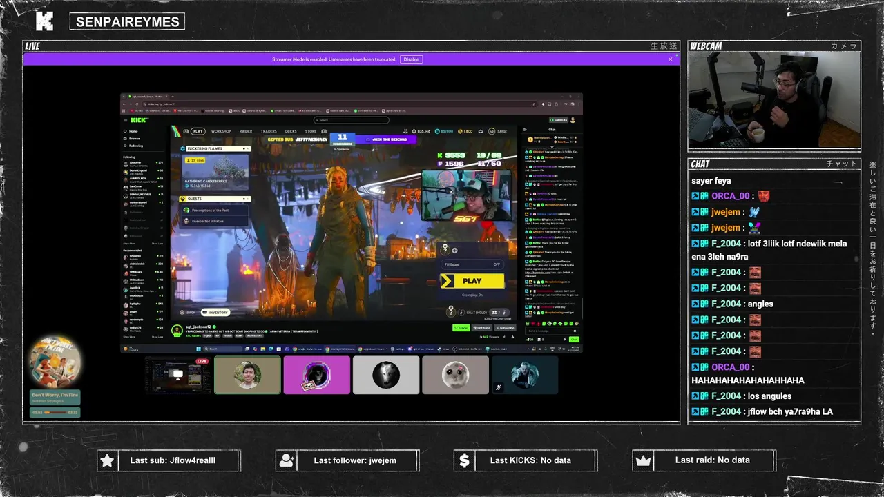Click the Windows taskbar search box
The height and width of the screenshot is (497, 884).
(222, 349)
